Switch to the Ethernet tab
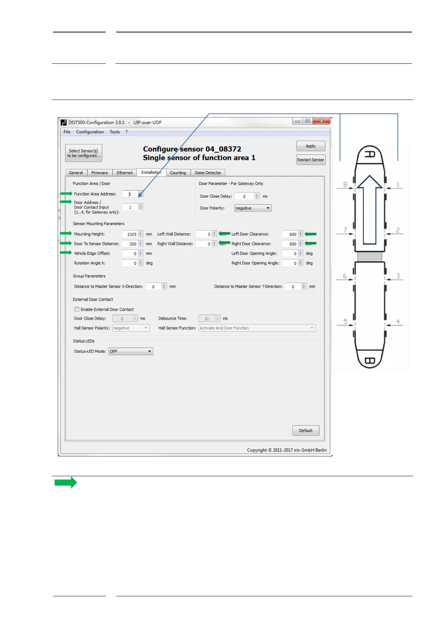The image size is (444, 628). tap(125, 173)
